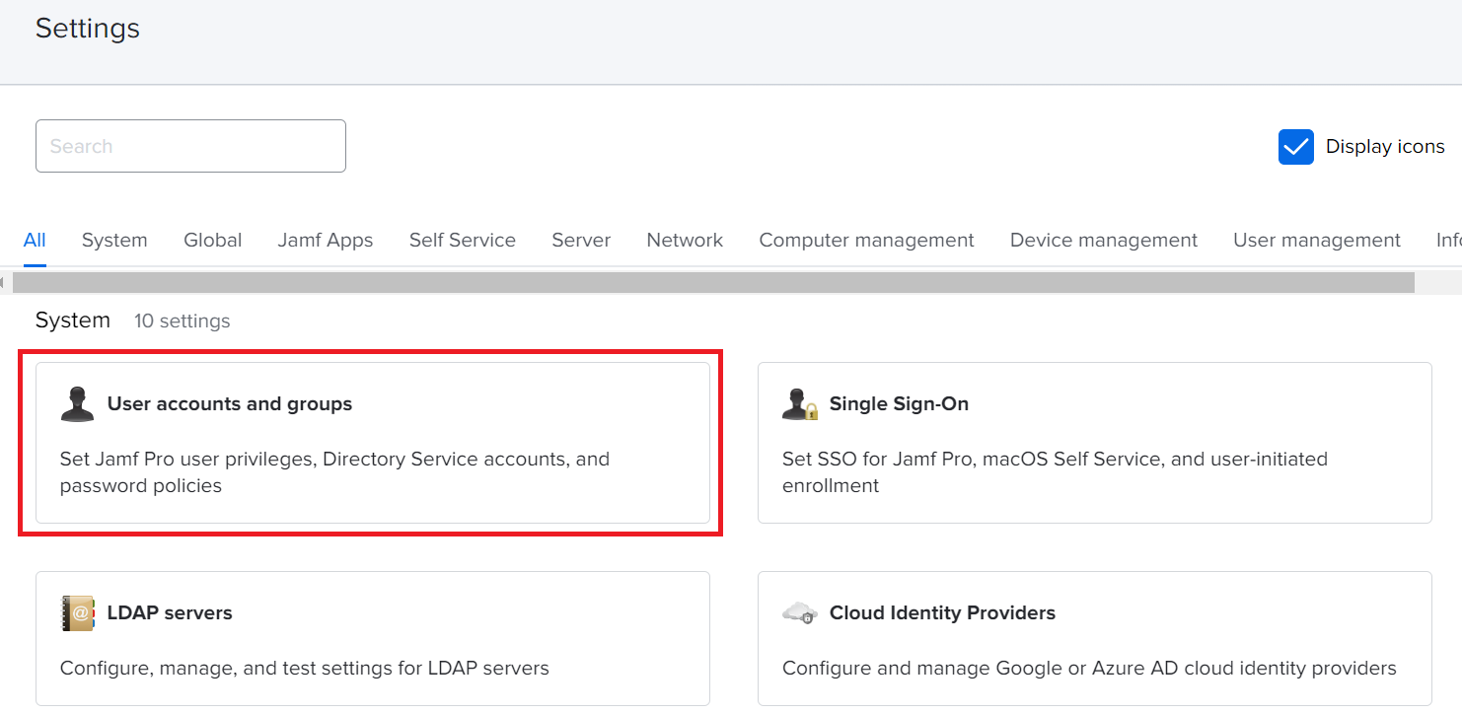
Task: Select the Server tab
Action: pyautogui.click(x=581, y=240)
